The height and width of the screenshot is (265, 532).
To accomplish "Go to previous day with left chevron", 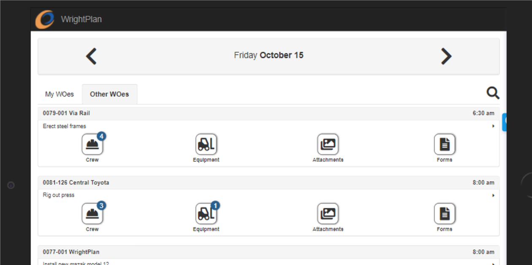I will coord(91,56).
